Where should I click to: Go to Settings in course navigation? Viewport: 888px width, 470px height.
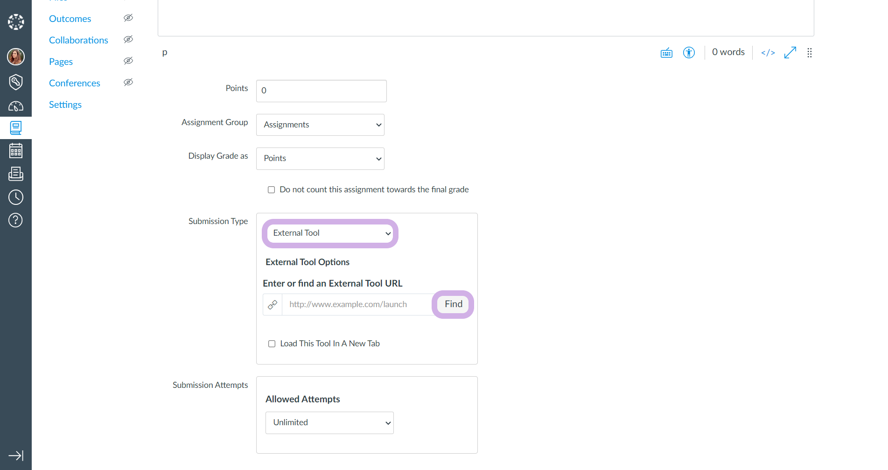tap(65, 105)
